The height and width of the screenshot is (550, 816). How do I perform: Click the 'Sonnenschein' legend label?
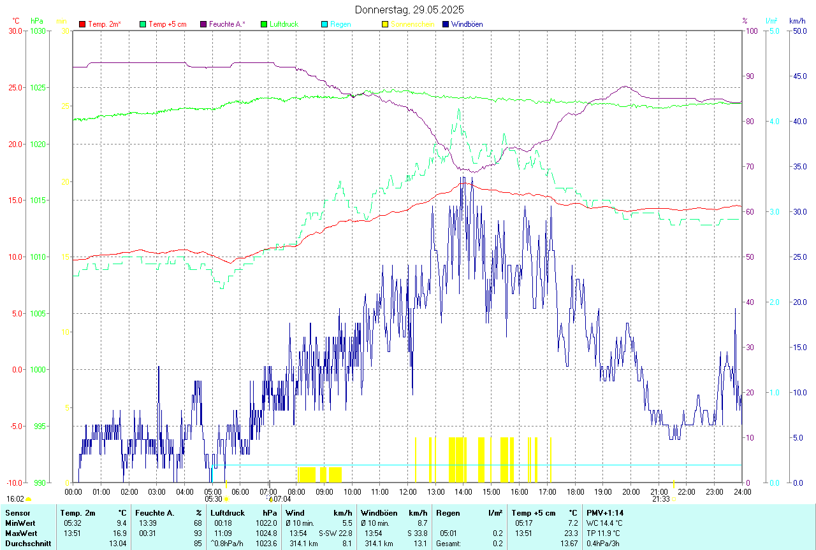412,24
